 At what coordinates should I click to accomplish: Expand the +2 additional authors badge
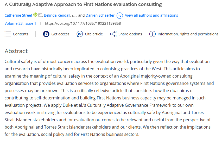(120, 16)
